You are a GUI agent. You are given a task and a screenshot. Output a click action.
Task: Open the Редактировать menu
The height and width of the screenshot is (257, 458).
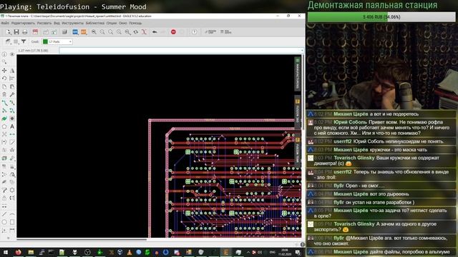point(23,23)
